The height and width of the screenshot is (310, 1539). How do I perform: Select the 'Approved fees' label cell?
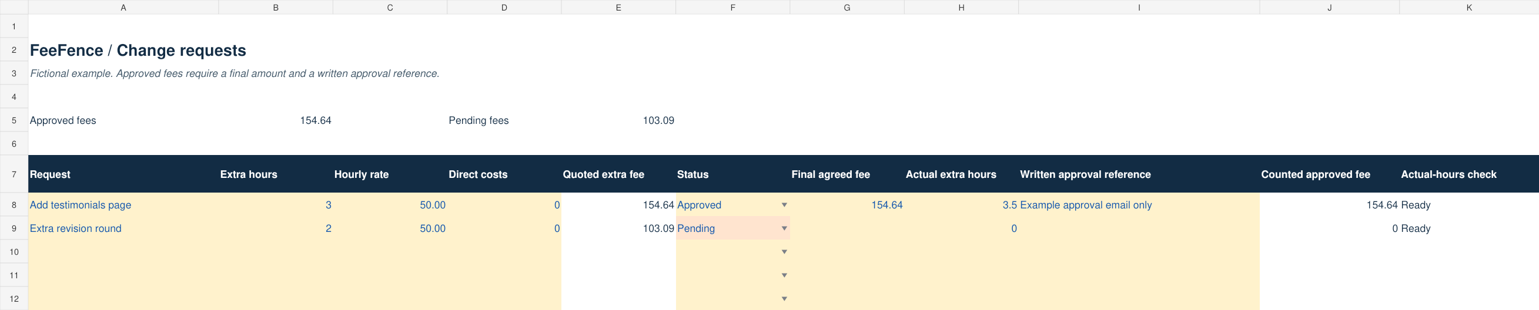click(123, 120)
